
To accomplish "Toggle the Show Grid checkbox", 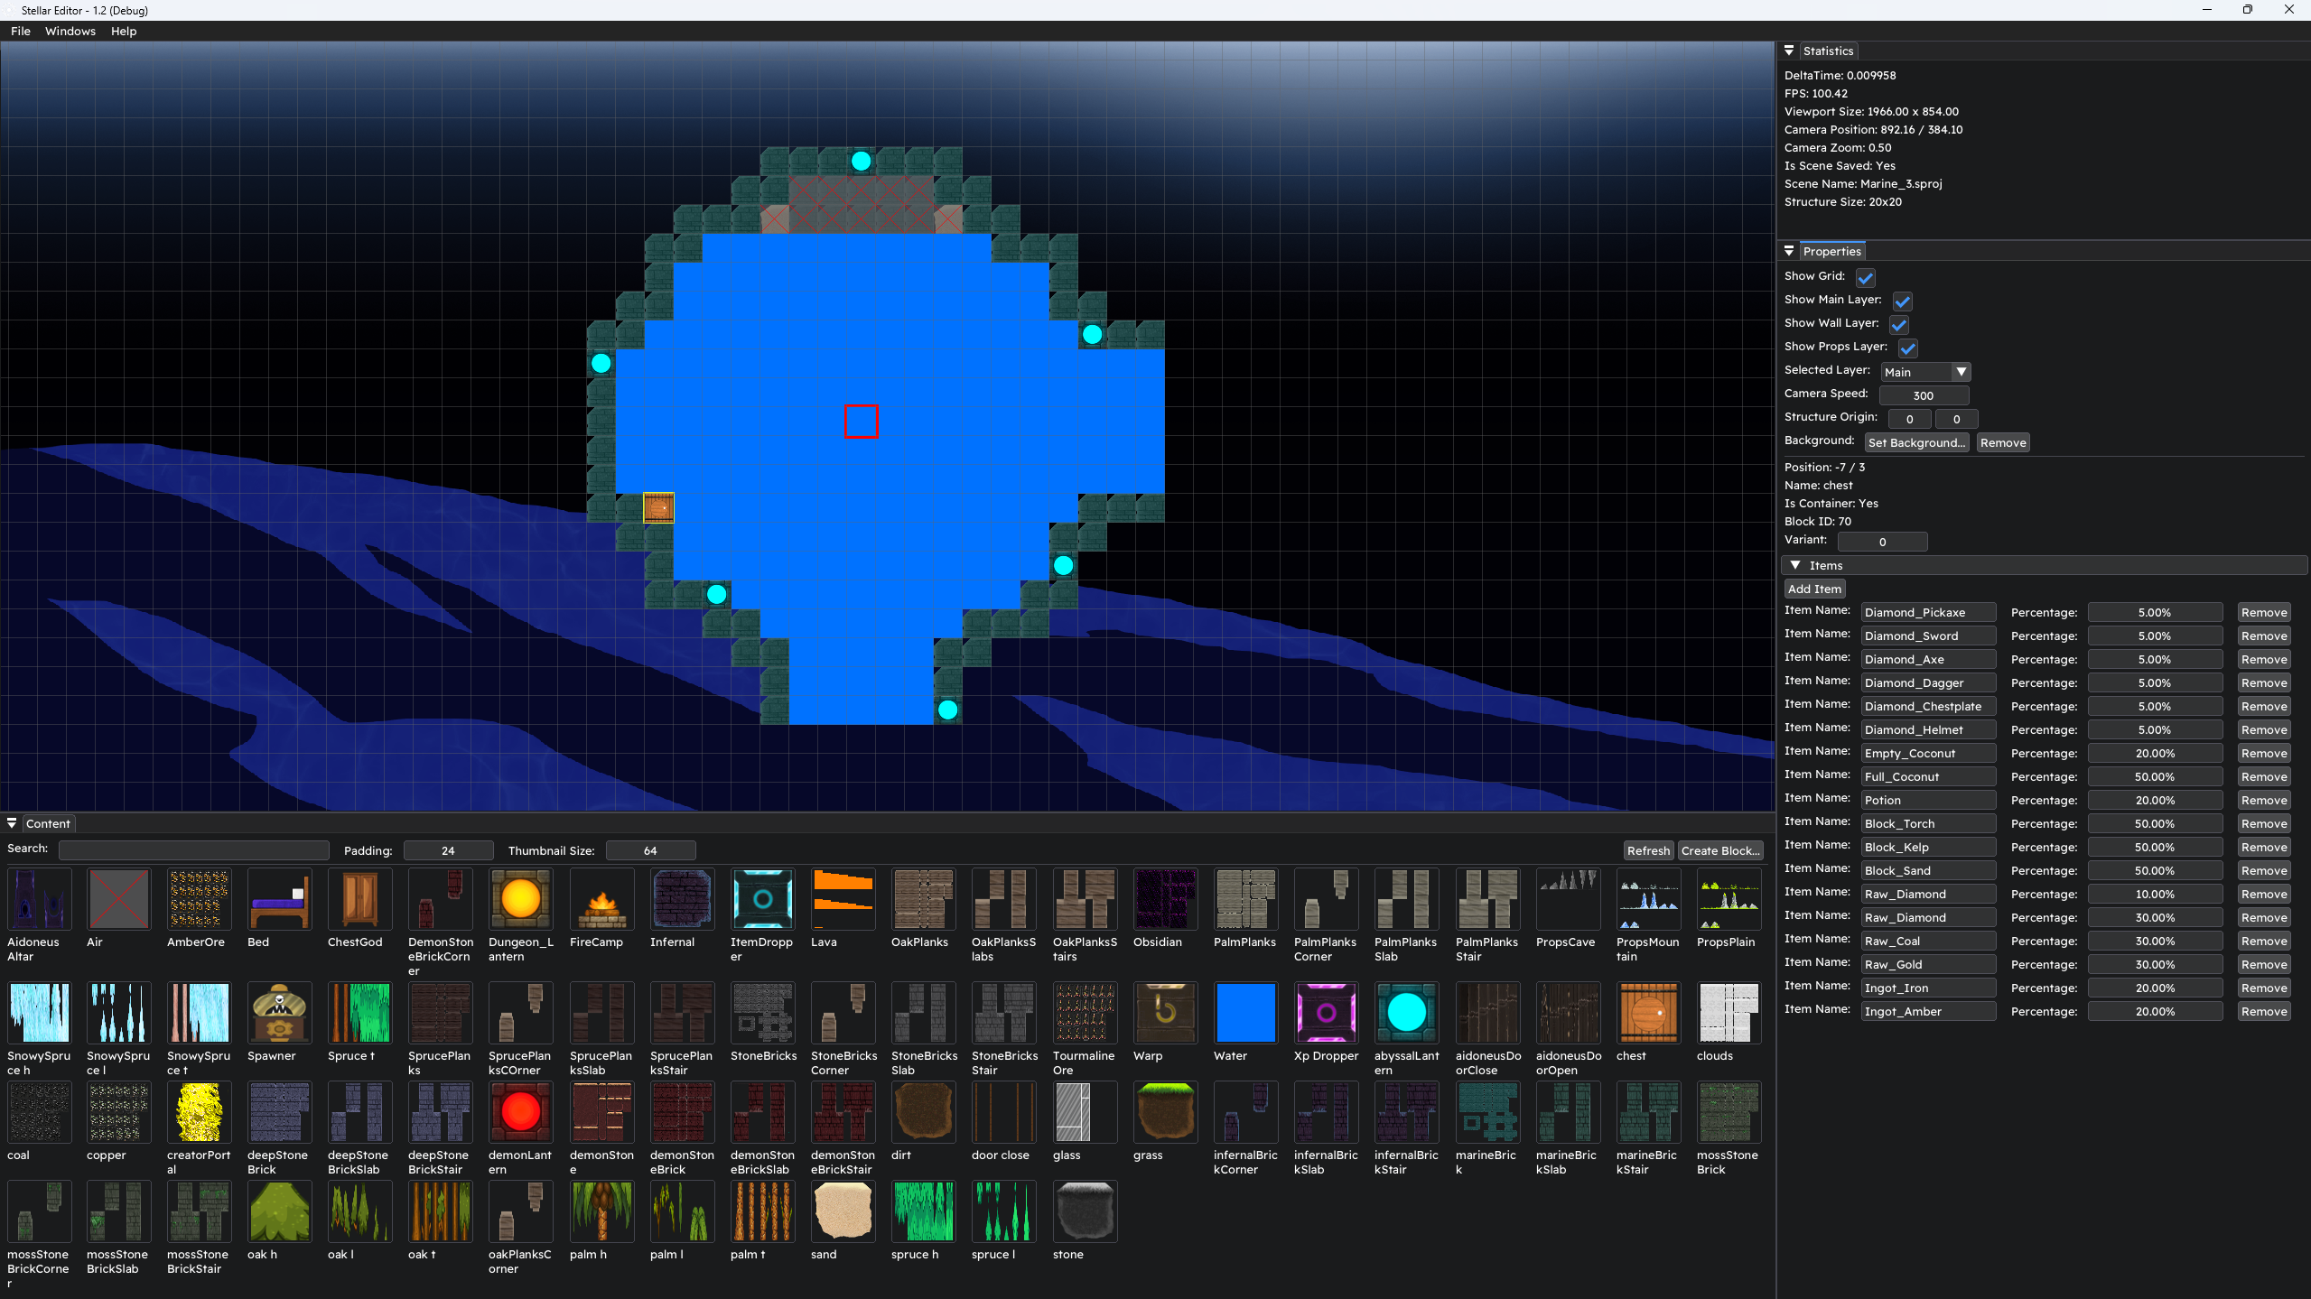I will coord(1865,277).
